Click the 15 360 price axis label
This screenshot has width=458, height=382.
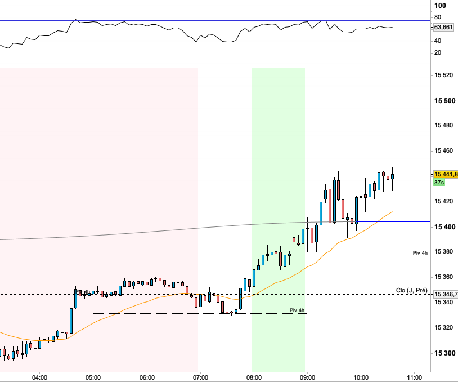[x=444, y=277]
